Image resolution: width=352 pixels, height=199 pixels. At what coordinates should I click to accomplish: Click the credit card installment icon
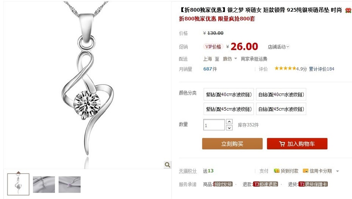[305, 171]
